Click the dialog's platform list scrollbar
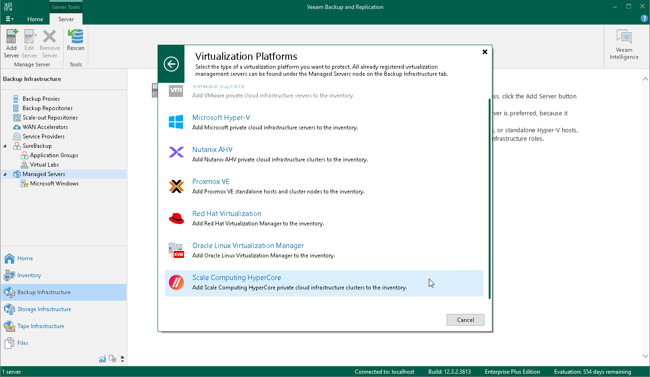650x377 pixels. [x=489, y=199]
